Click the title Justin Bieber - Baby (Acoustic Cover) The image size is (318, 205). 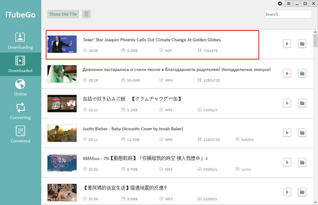133,129
